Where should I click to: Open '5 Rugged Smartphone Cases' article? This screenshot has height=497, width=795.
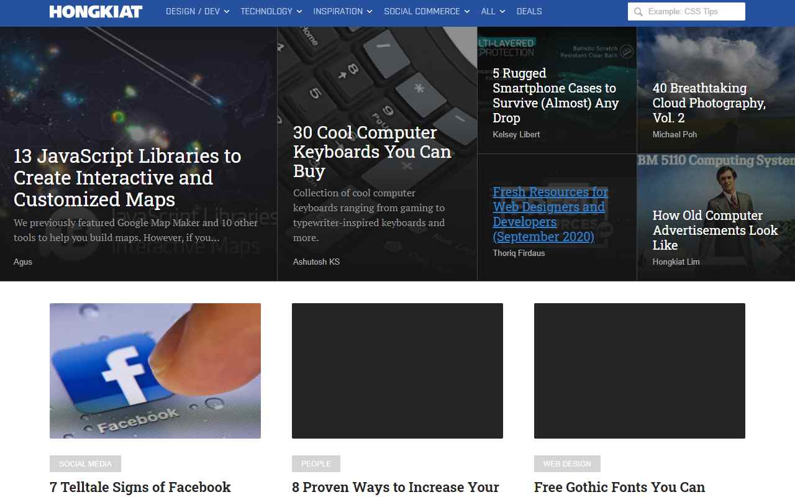pos(556,96)
